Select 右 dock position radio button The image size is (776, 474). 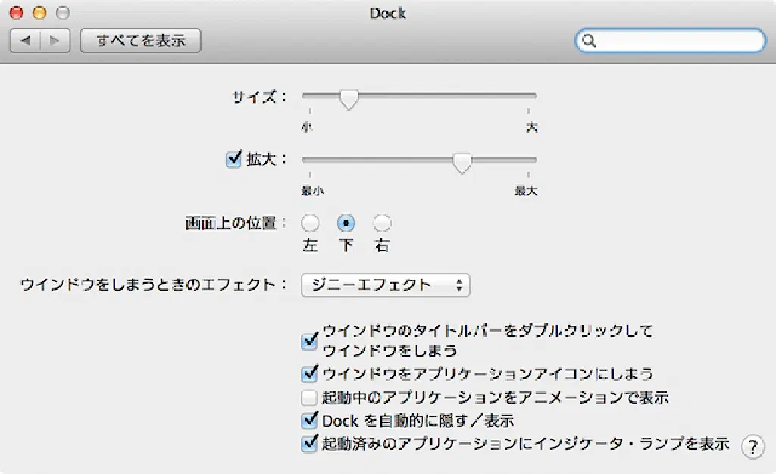pyautogui.click(x=382, y=223)
